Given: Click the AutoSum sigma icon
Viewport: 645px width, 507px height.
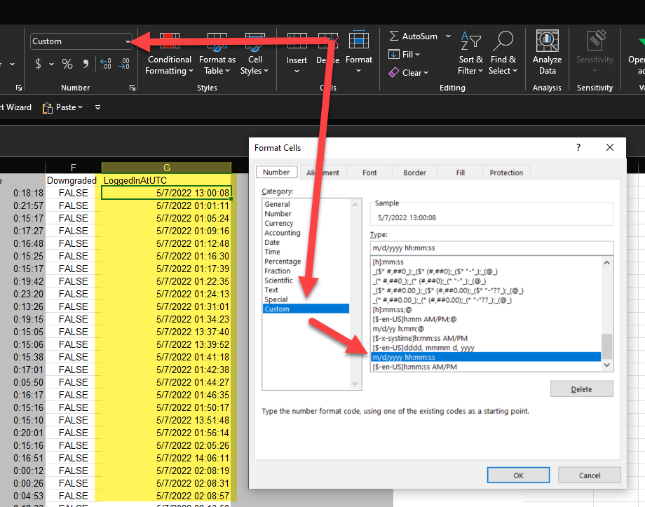Looking at the screenshot, I should pos(394,36).
